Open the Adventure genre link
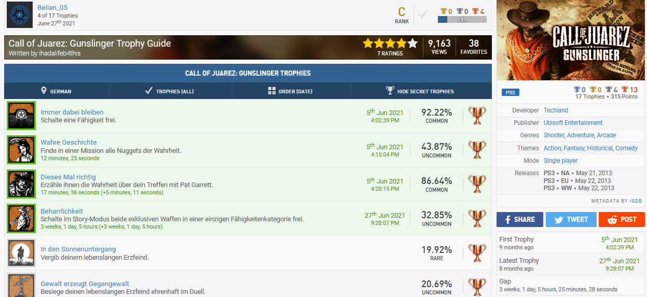Image resolution: width=647 pixels, height=297 pixels. pos(580,135)
